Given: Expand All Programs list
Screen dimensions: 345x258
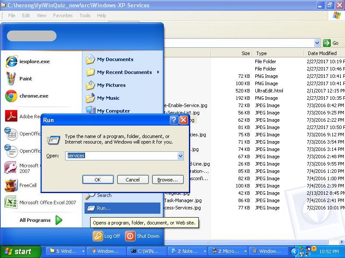Looking at the screenshot, I should coord(41,220).
